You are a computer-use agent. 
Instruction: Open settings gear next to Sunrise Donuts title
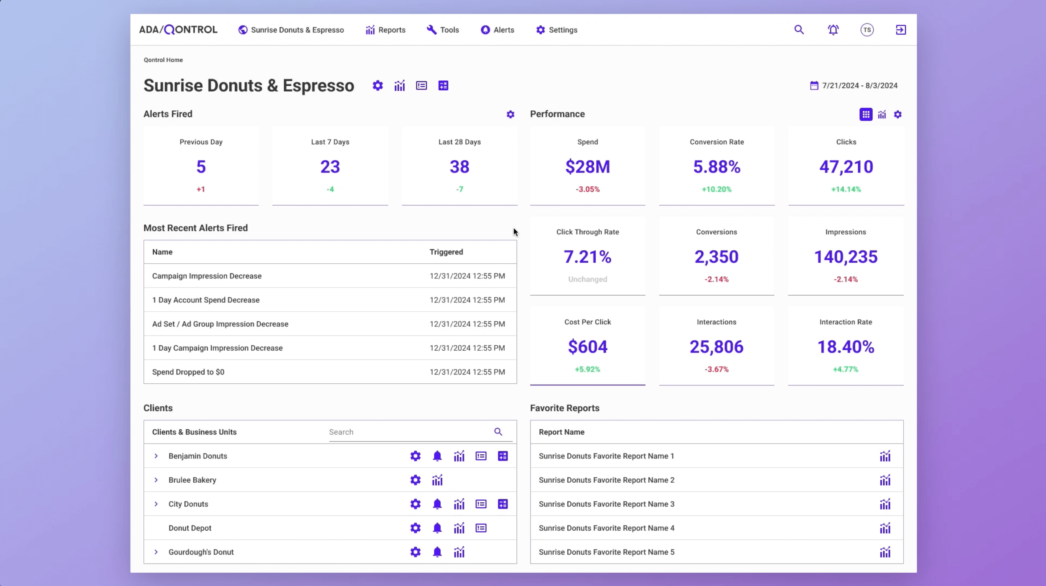[377, 86]
